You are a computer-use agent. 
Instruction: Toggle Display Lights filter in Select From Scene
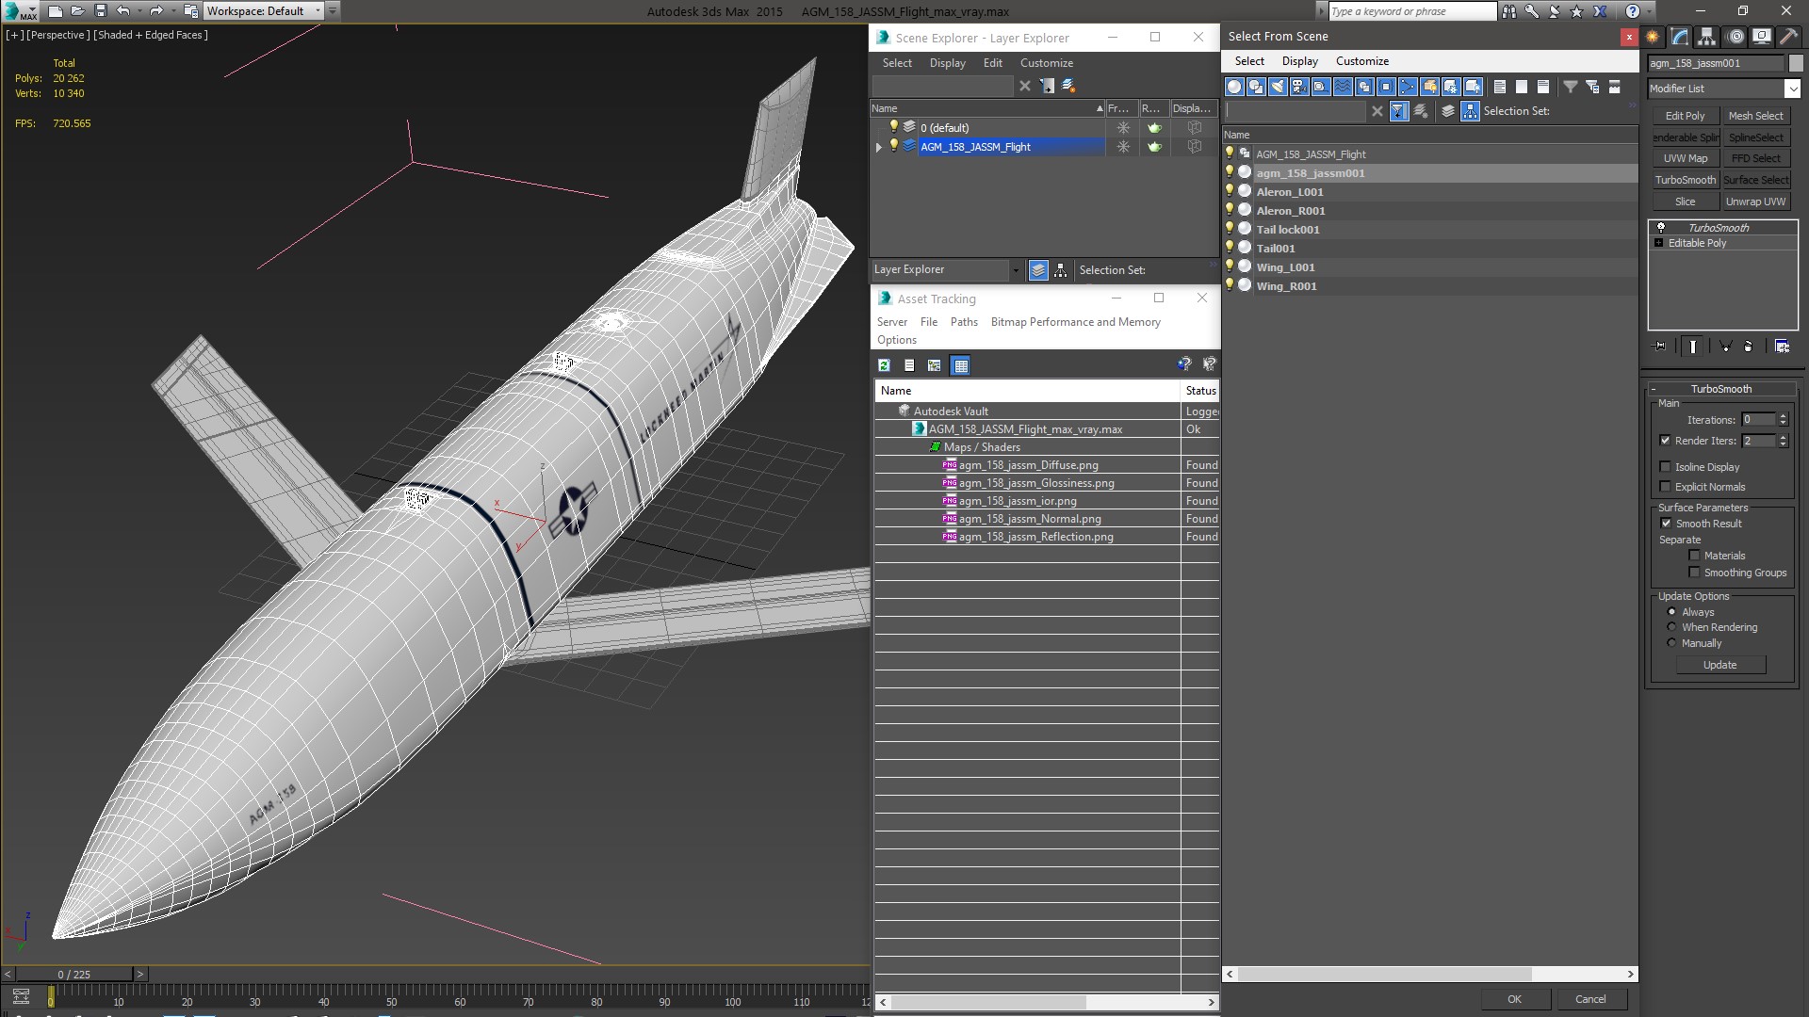pos(1278,87)
